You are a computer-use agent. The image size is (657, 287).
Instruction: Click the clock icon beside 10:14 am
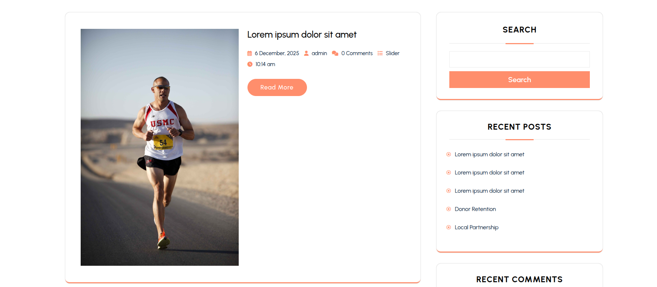[250, 64]
